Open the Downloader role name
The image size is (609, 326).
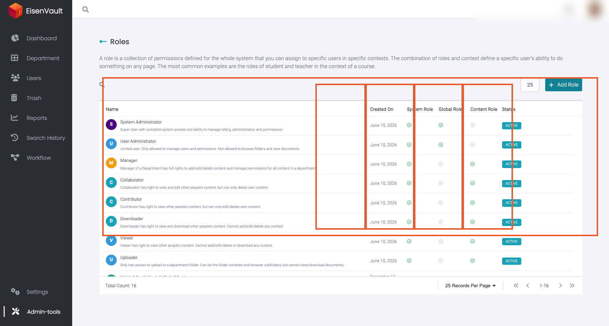[132, 219]
